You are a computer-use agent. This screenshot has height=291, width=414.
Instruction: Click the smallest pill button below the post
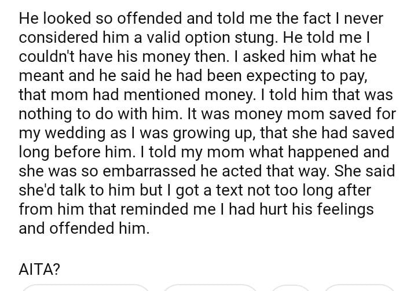click(290, 288)
